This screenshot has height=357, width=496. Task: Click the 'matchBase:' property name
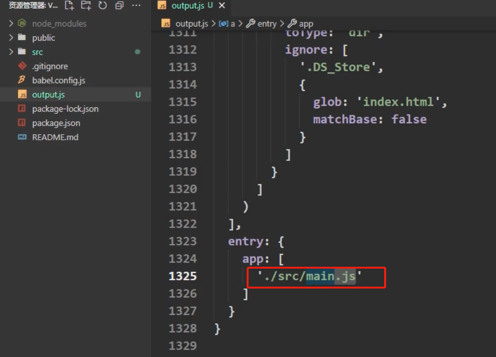point(348,119)
